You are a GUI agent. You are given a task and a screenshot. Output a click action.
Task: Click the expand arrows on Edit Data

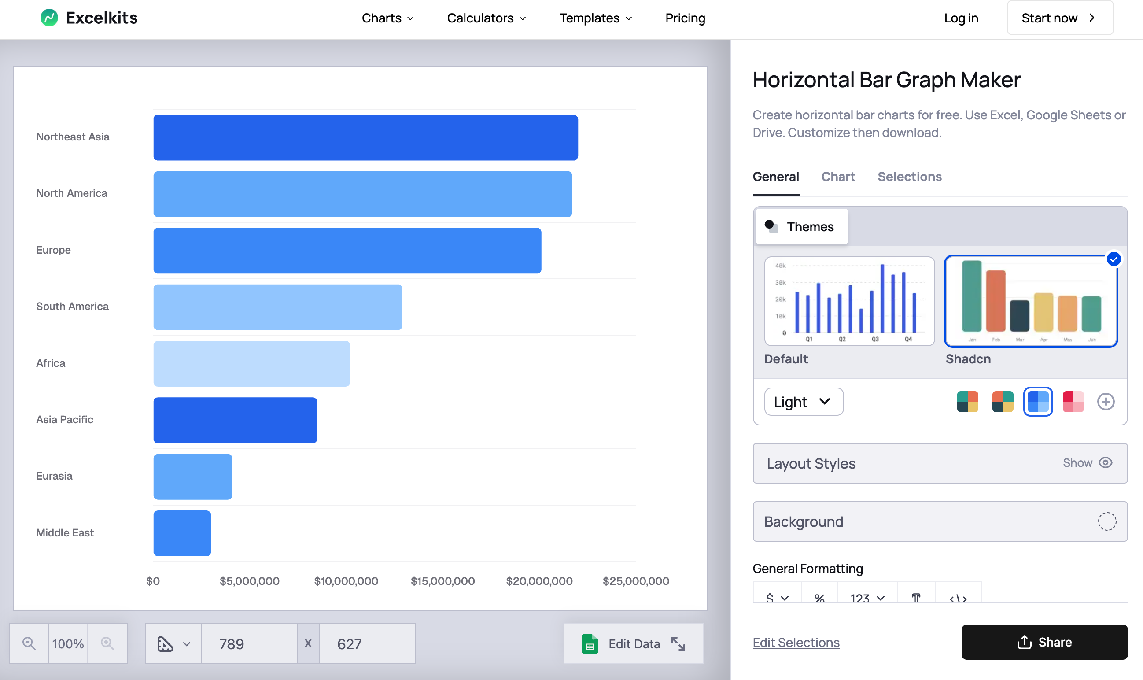coord(678,644)
